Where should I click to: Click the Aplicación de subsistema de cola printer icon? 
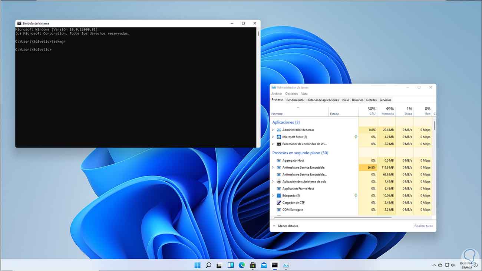[279, 182]
